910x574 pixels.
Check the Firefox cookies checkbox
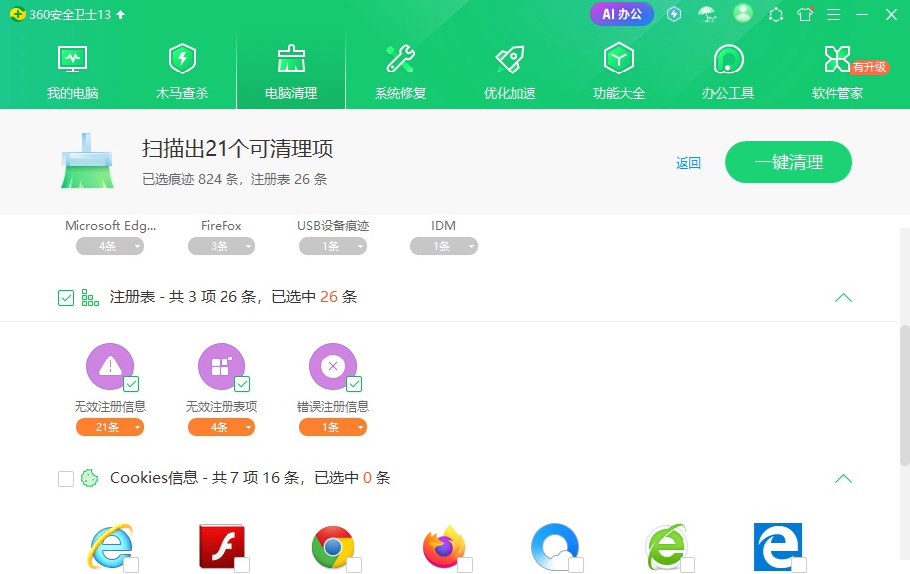tap(465, 565)
